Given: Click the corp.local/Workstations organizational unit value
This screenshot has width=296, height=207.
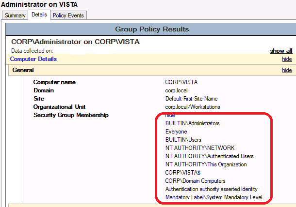Looking at the screenshot, I should click(x=193, y=107).
